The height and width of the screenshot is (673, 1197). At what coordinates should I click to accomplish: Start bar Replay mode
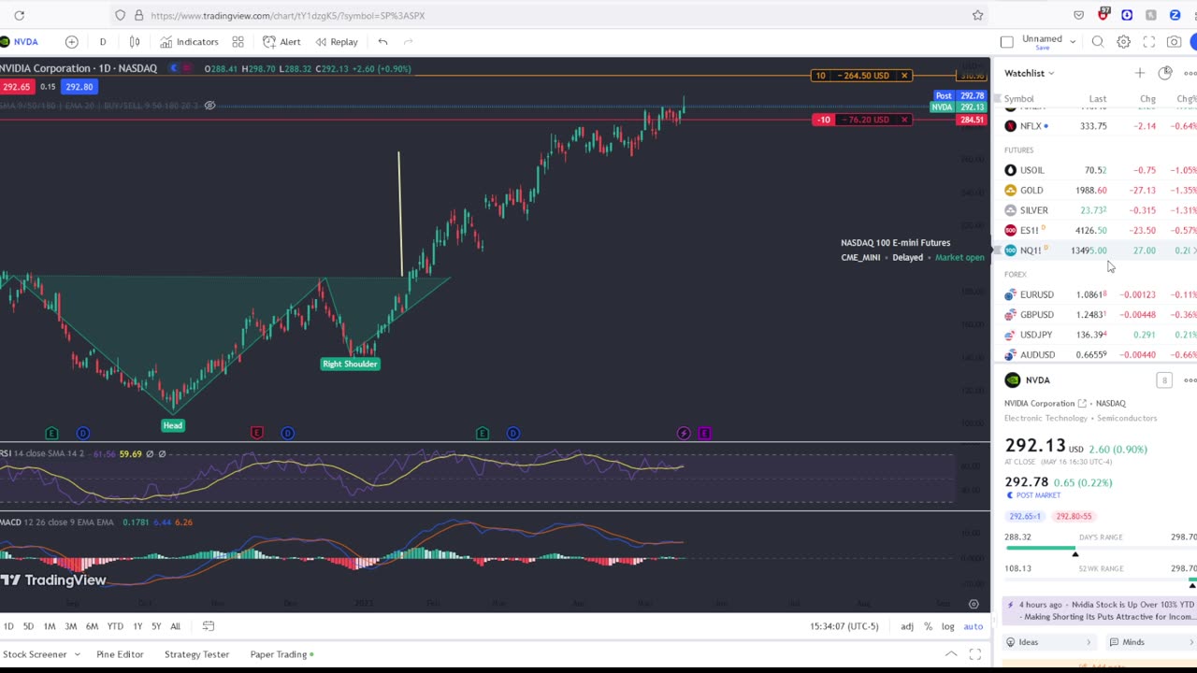337,42
